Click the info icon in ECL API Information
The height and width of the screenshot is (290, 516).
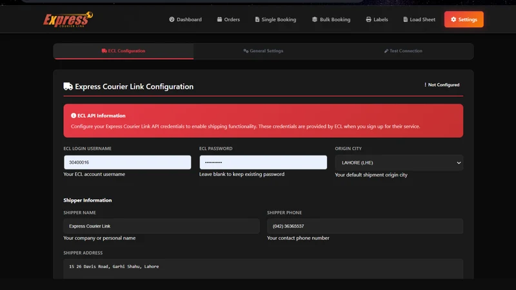tap(74, 116)
